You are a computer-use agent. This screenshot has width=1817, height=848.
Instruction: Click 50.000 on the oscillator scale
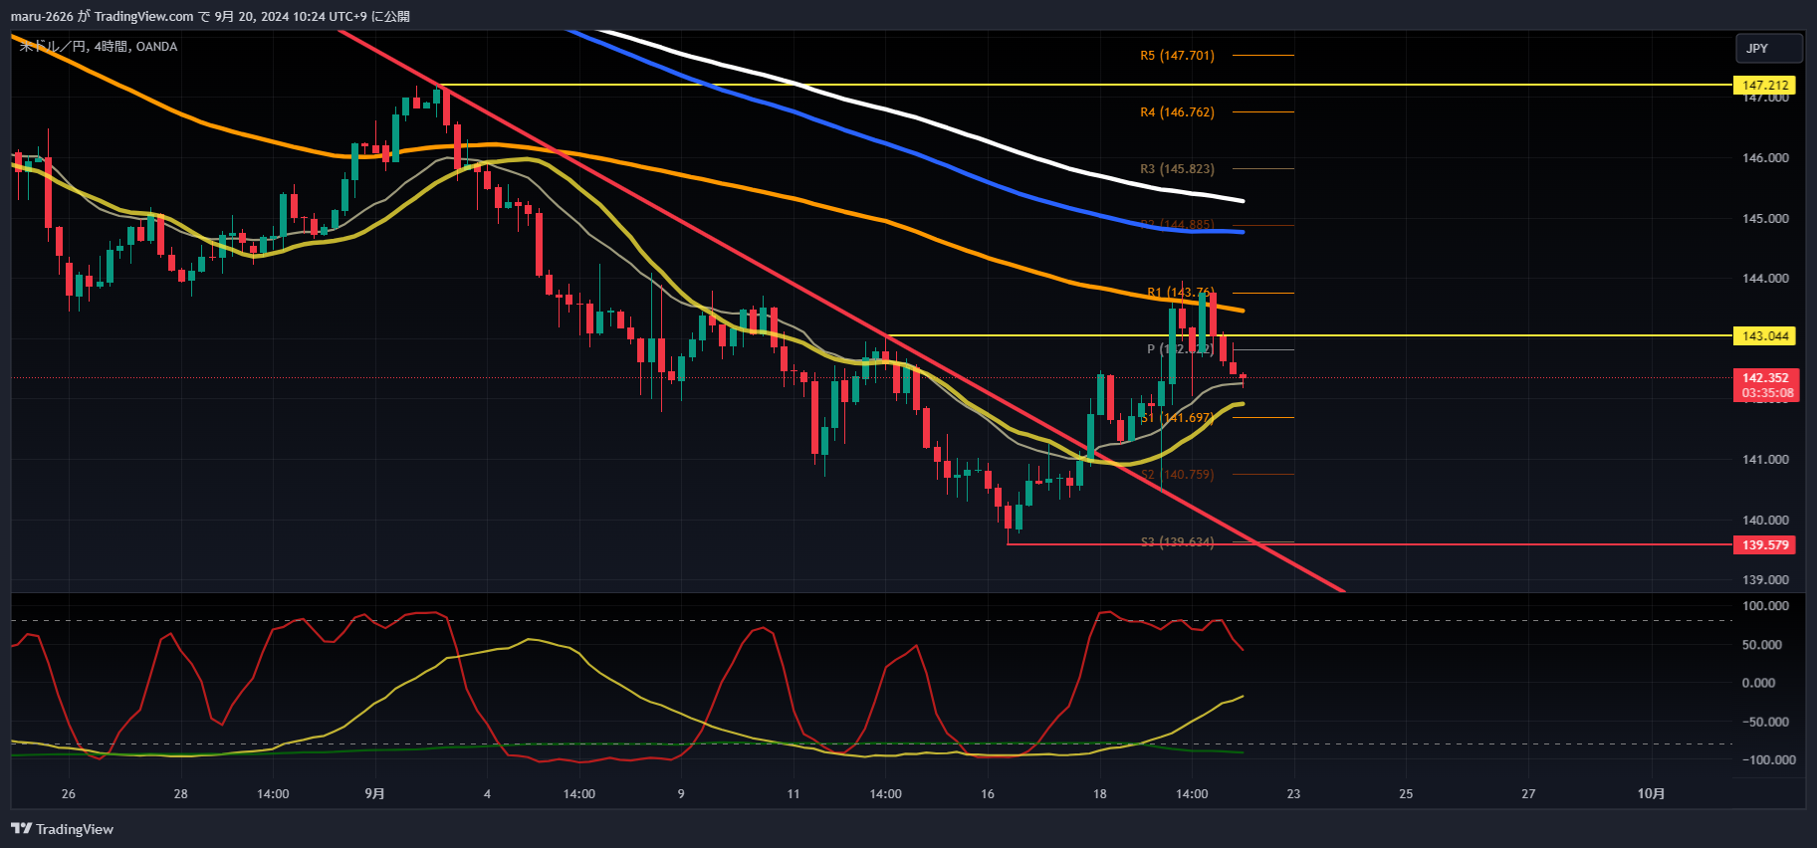click(x=1762, y=645)
